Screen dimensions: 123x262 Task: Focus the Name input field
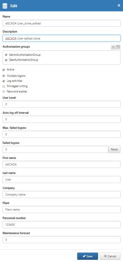click(x=61, y=23)
